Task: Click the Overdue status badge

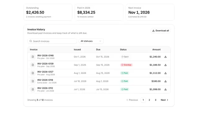Action: pyautogui.click(x=126, y=65)
